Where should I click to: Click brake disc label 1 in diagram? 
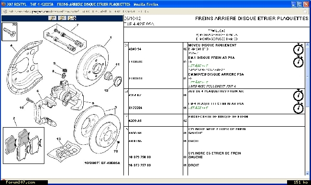pyautogui.click(x=111, y=37)
